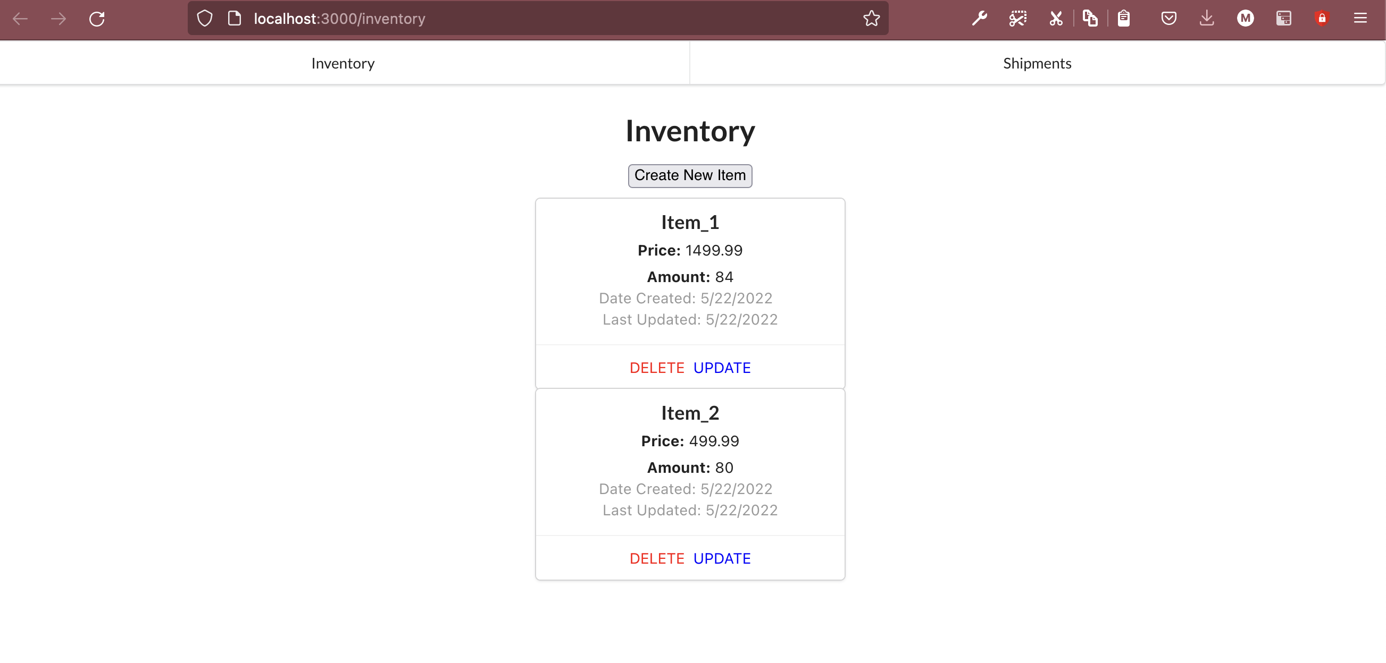Switch to the Inventory tab

(x=343, y=63)
